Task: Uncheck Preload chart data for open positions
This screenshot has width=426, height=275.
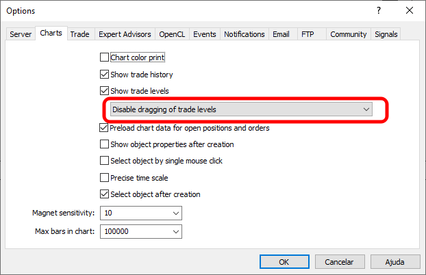Action: (x=104, y=128)
